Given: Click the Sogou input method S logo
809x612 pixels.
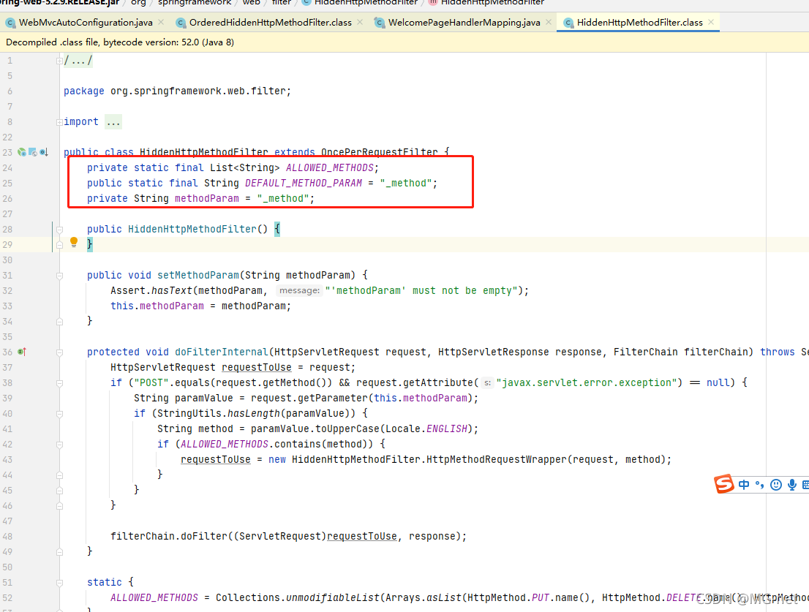Looking at the screenshot, I should pos(723,484).
